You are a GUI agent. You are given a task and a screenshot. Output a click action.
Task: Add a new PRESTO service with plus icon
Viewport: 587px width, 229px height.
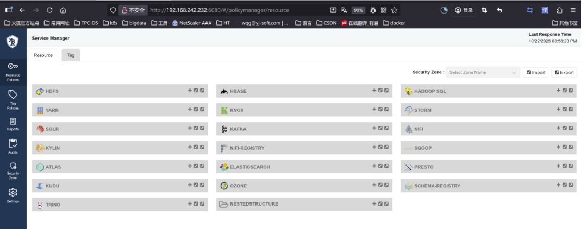click(x=559, y=166)
